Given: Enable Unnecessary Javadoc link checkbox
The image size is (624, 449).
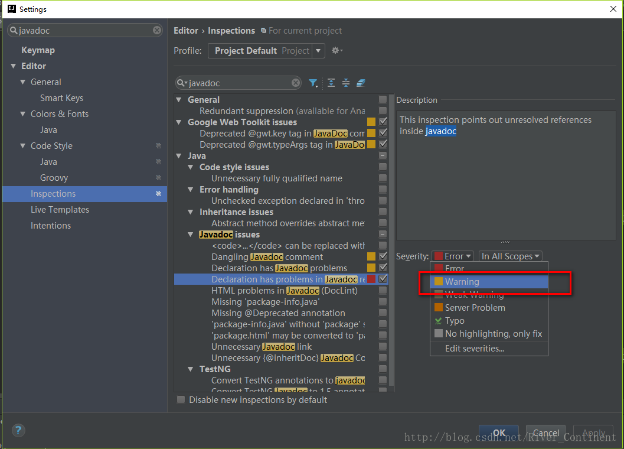Looking at the screenshot, I should click(383, 346).
